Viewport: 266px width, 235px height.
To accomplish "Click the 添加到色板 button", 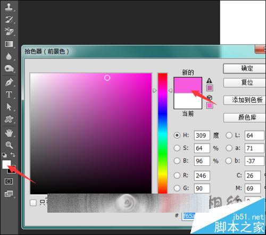I will [245, 100].
